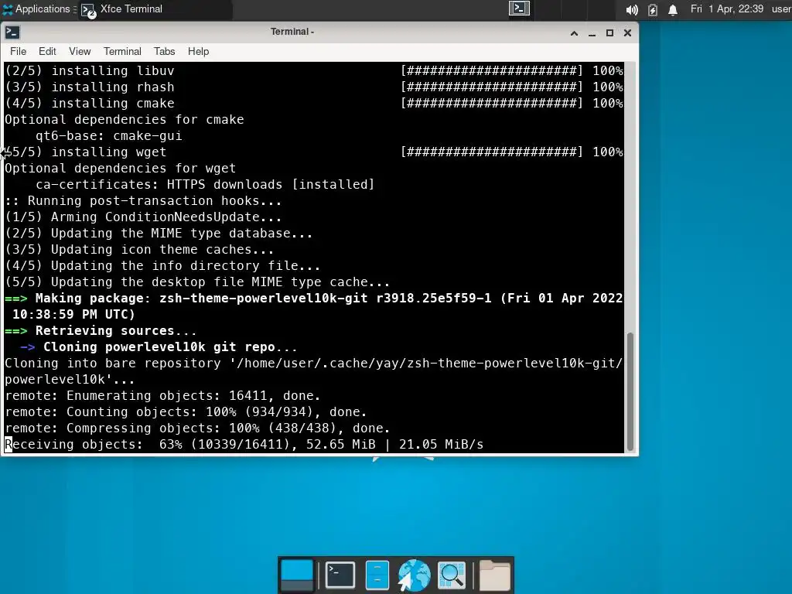Launch the web browser globe icon in dock

tap(414, 575)
